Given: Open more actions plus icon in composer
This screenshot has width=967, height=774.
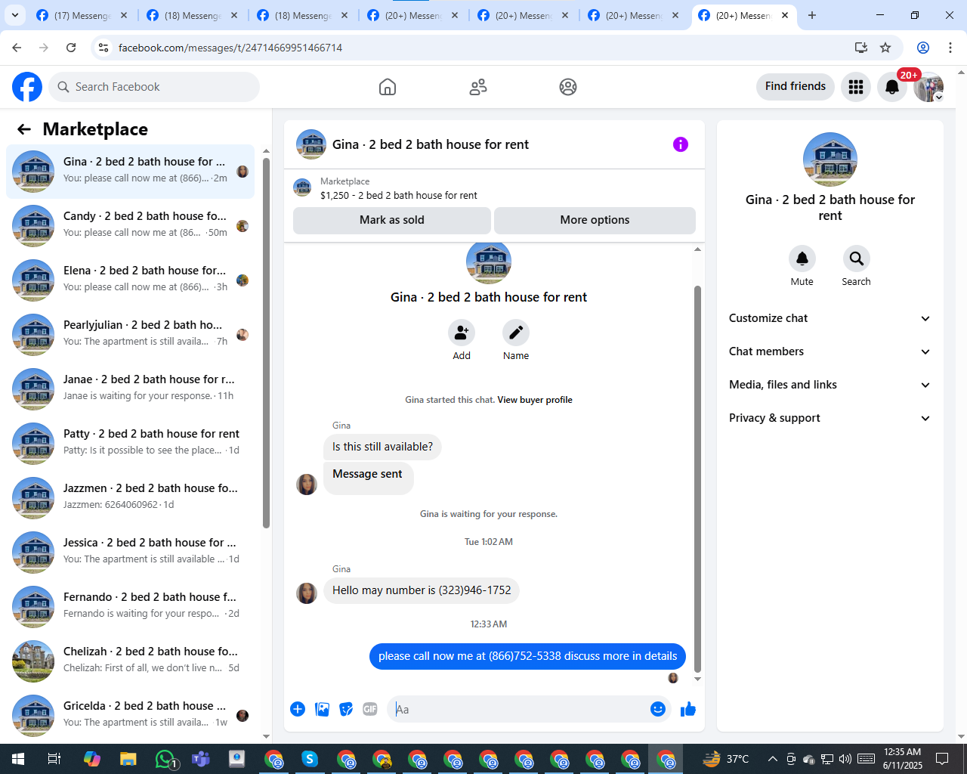Looking at the screenshot, I should click(298, 709).
